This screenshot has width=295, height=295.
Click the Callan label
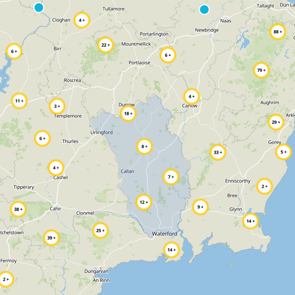coord(127,171)
